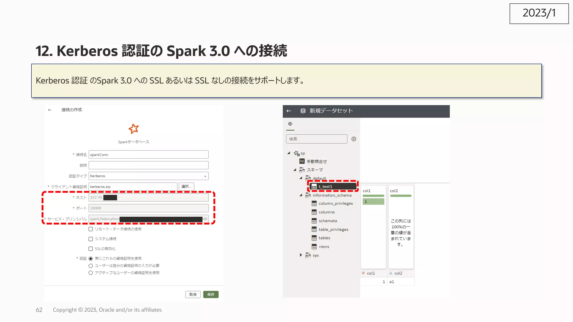Click the sp connection star icon

click(297, 153)
